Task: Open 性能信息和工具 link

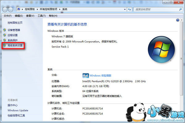Action: coord(16,116)
